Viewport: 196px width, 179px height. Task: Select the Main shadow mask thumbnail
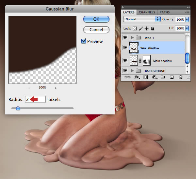tap(147, 60)
